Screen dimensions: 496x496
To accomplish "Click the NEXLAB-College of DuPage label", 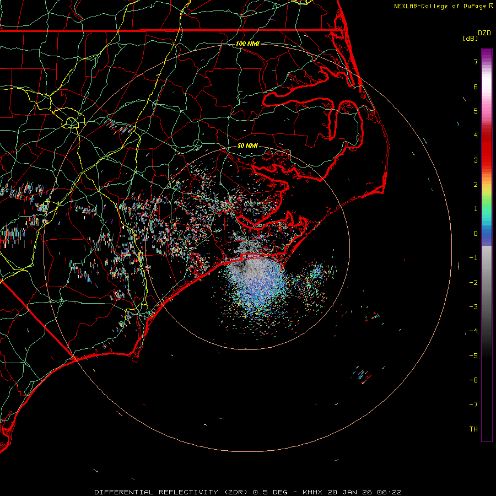I will pos(440,6).
